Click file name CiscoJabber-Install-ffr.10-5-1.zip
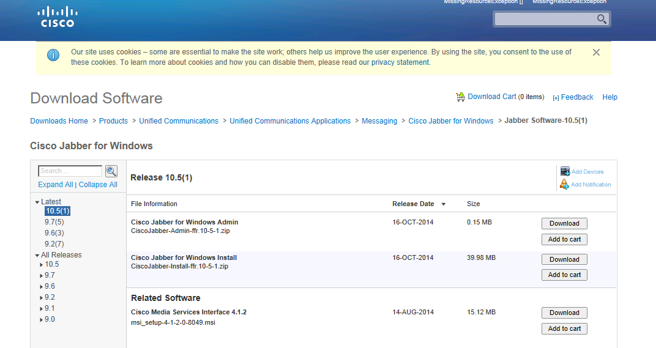This screenshot has height=348, width=656. pos(179,267)
